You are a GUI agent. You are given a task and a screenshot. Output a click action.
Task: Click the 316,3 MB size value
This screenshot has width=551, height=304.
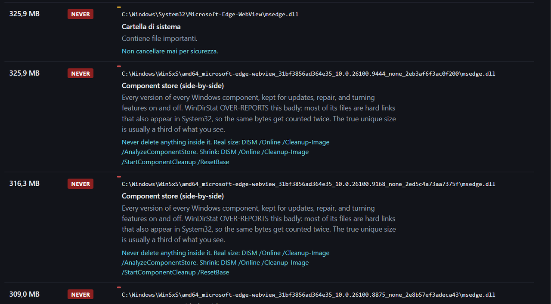[25, 184]
